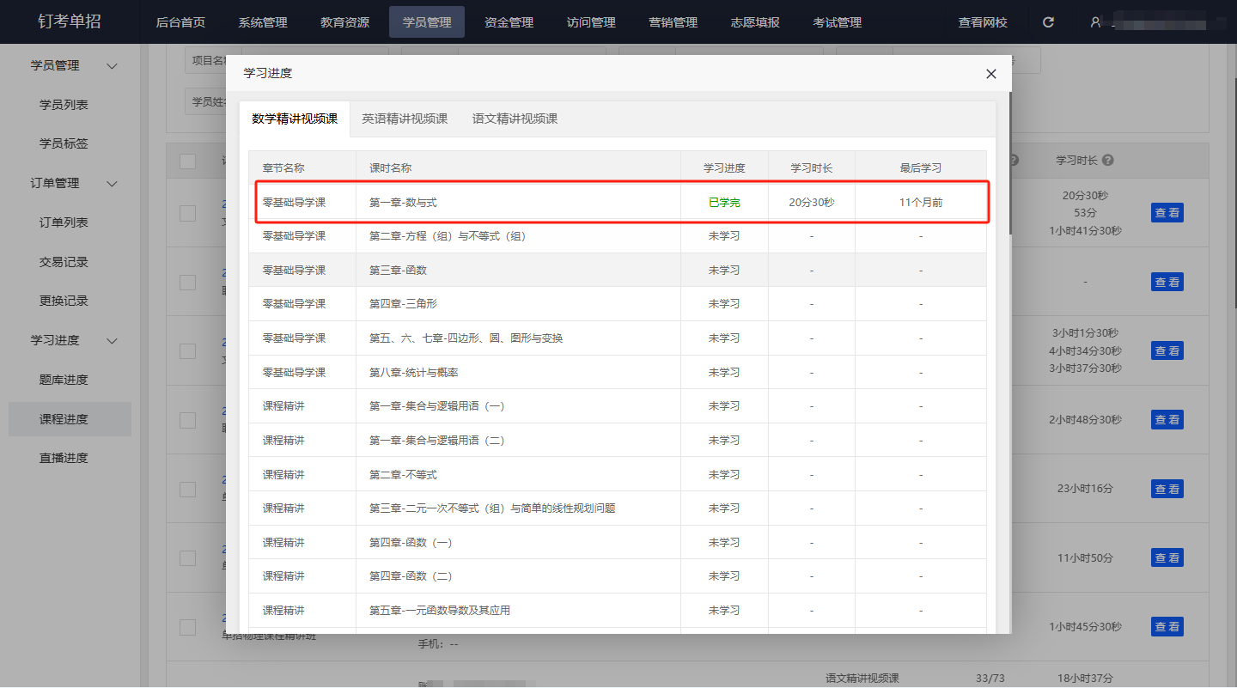Open 考试管理 in top navigation

pyautogui.click(x=837, y=22)
